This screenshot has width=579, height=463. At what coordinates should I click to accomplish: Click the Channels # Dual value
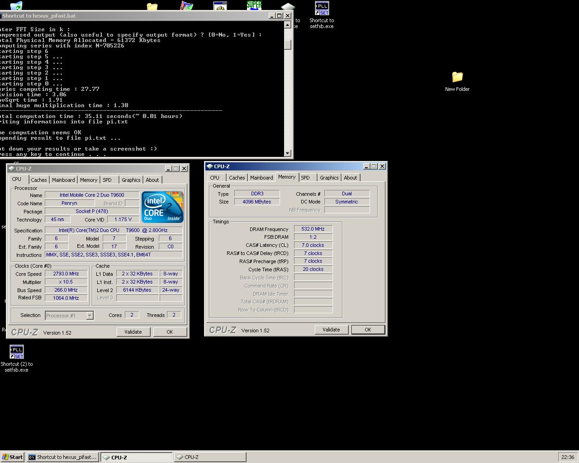[x=347, y=194]
